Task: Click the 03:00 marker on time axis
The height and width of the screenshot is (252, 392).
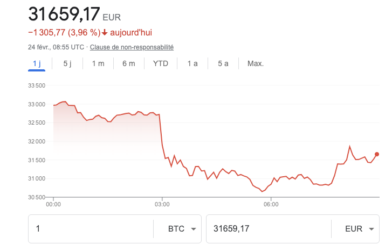Action: click(x=162, y=204)
